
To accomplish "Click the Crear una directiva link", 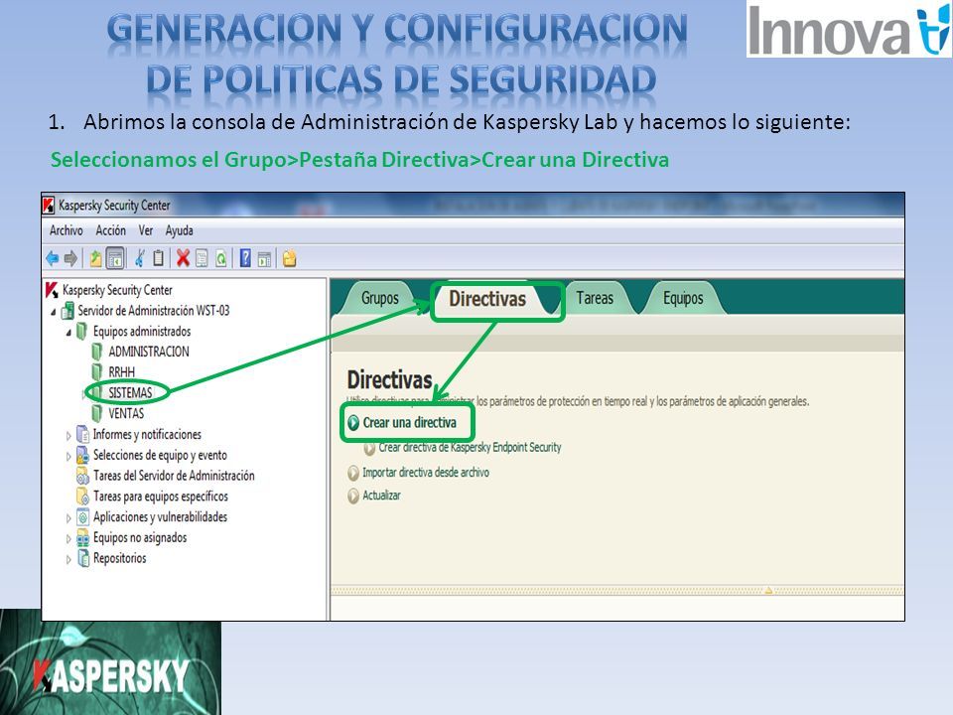I will click(x=409, y=423).
